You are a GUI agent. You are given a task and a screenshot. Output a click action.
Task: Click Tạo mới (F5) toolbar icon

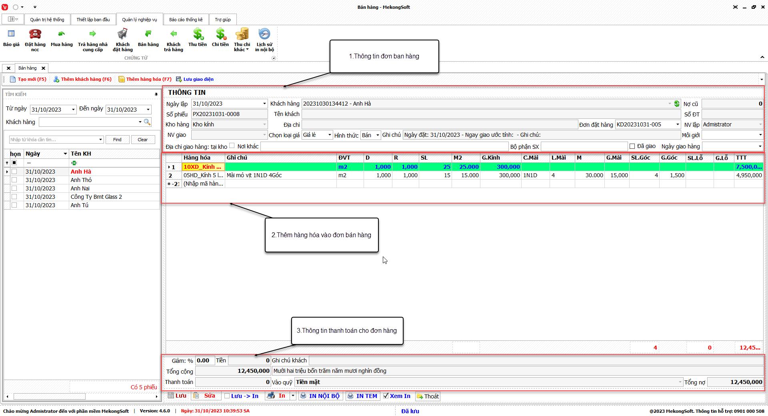28,79
